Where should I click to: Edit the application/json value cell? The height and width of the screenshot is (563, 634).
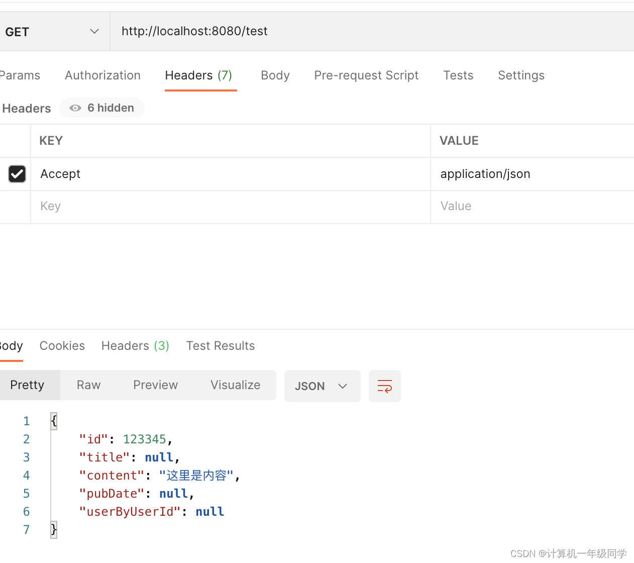tap(533, 174)
